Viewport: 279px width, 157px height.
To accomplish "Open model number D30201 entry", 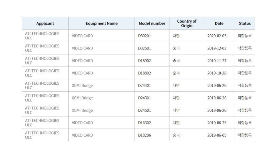I will 145,36.
